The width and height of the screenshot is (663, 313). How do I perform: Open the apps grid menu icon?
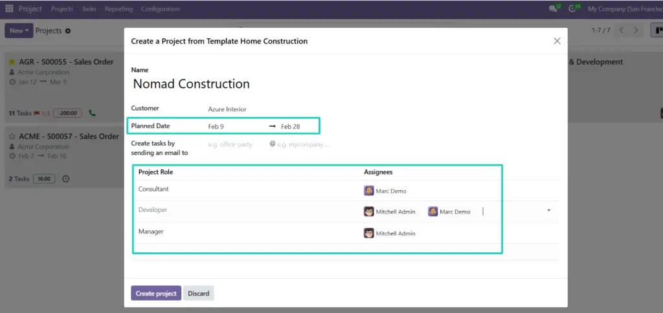(x=9, y=8)
